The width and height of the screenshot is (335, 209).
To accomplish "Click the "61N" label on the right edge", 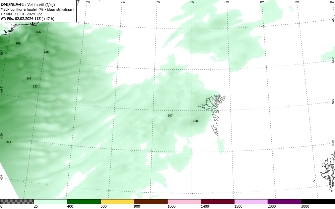I will (333, 143).
